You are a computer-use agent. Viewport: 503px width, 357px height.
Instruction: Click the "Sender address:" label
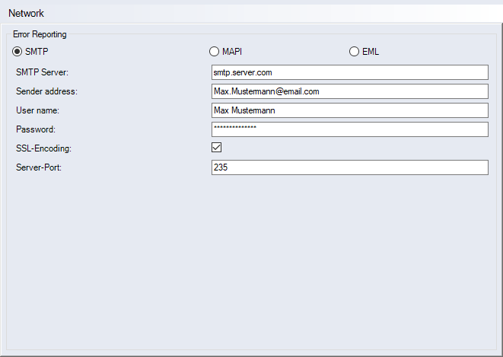pos(47,91)
